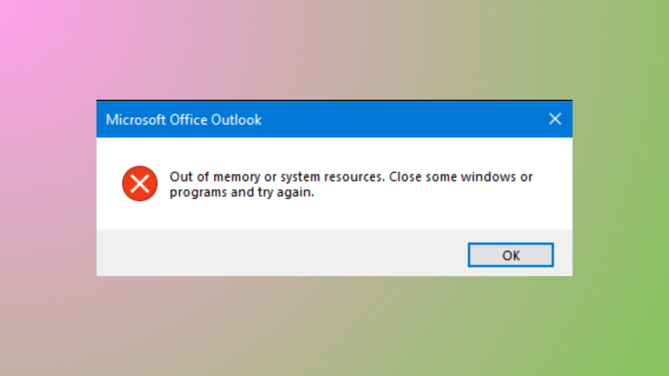Acknowledge the memory error by clicking OK
This screenshot has height=376, width=669.
point(510,255)
